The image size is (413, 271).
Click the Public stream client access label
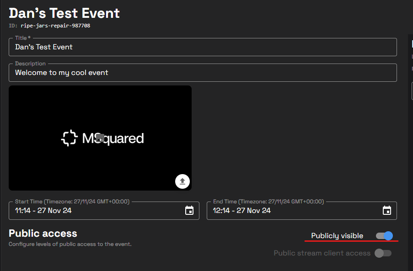(x=322, y=253)
